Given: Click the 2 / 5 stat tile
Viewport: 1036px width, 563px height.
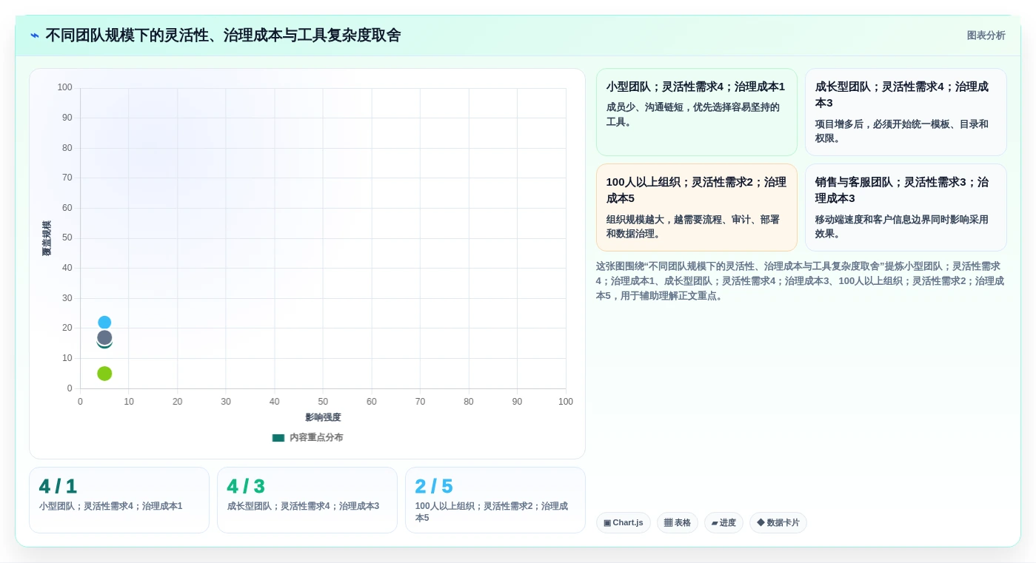Looking at the screenshot, I should (495, 500).
